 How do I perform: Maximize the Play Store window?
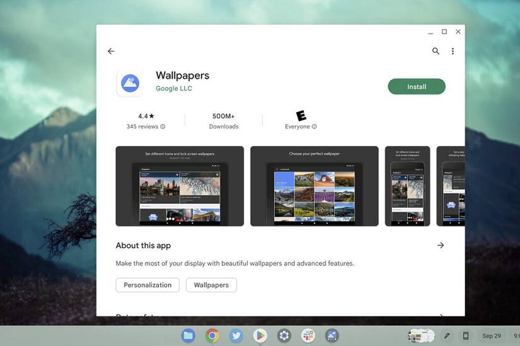click(444, 32)
